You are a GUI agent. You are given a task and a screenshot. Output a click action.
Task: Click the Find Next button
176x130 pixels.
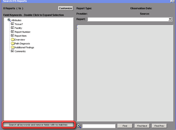pos(142,126)
